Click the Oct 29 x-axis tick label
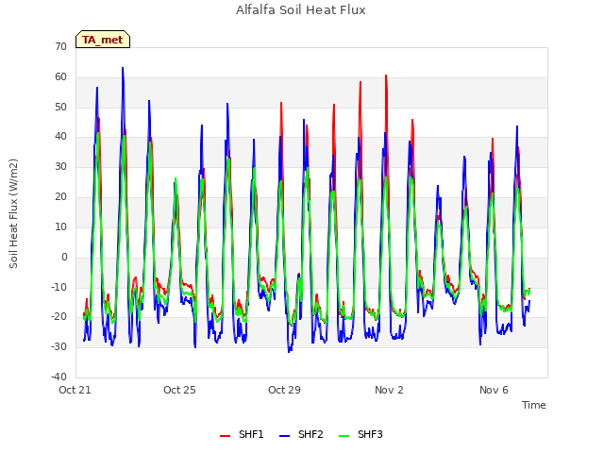Viewport: 604px width, 453px height. click(284, 390)
